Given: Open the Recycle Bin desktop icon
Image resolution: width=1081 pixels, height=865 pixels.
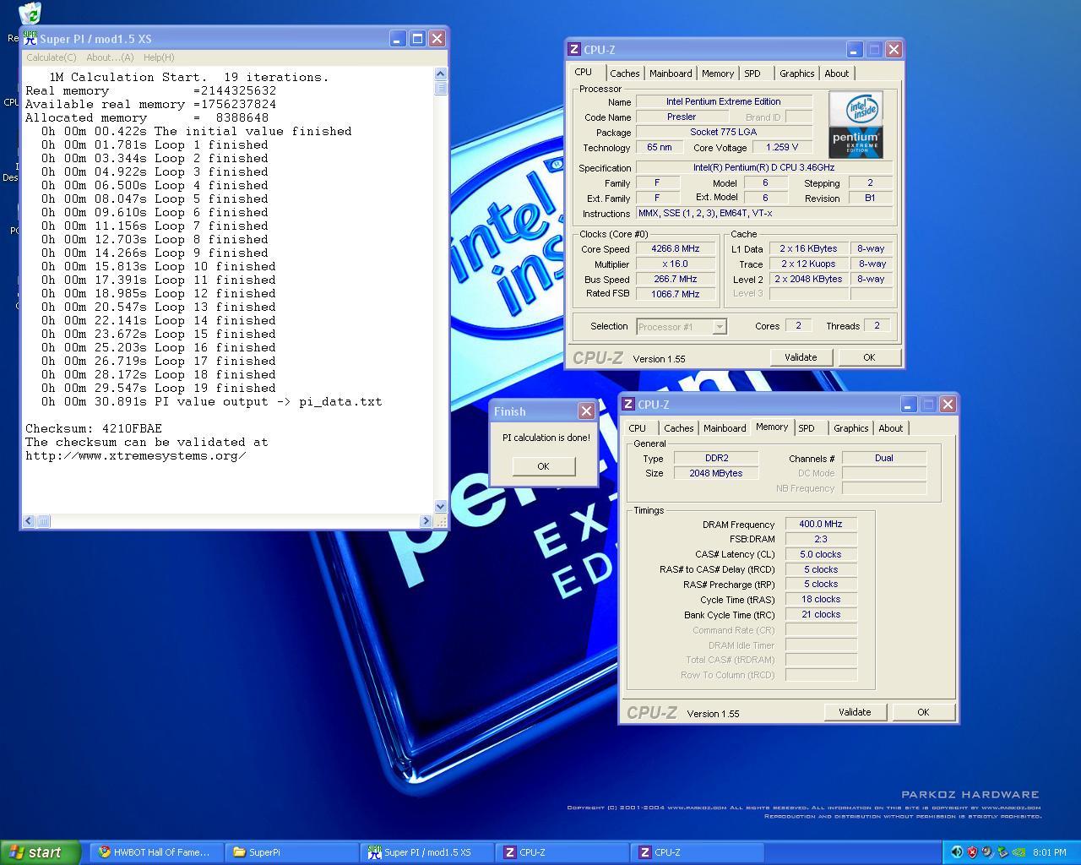Looking at the screenshot, I should (x=30, y=12).
